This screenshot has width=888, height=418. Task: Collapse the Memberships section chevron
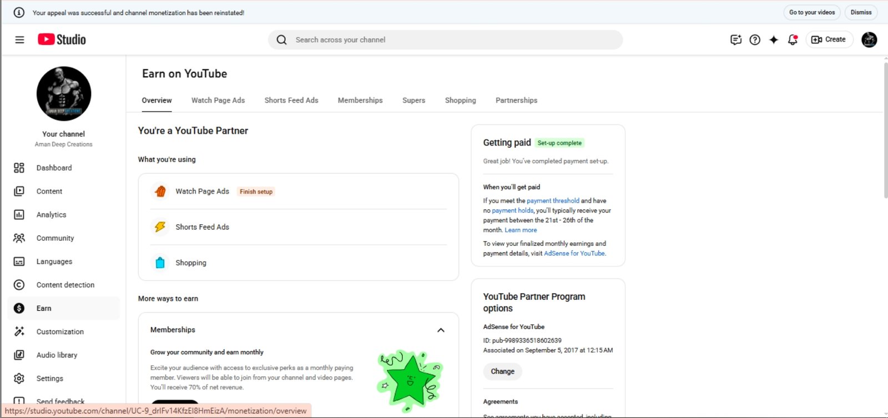pyautogui.click(x=441, y=330)
